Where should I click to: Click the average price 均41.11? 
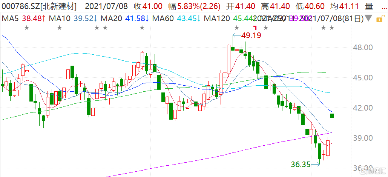(345, 6)
